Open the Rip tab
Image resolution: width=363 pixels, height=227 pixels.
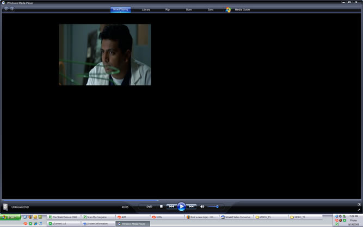(168, 9)
